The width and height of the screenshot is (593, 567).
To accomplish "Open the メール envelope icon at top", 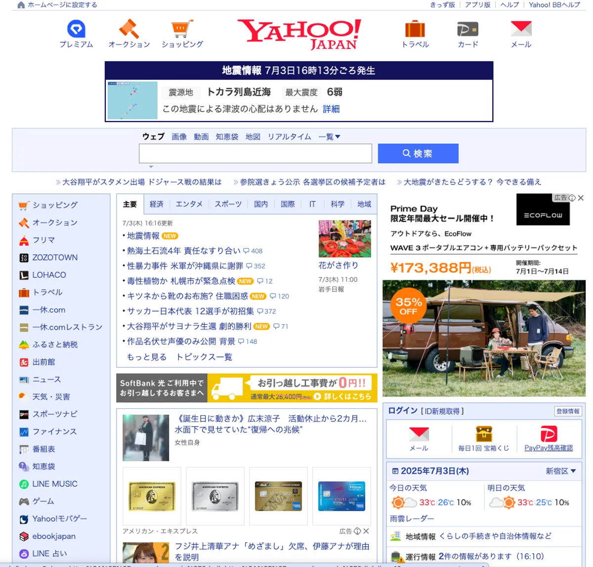I will tap(521, 29).
